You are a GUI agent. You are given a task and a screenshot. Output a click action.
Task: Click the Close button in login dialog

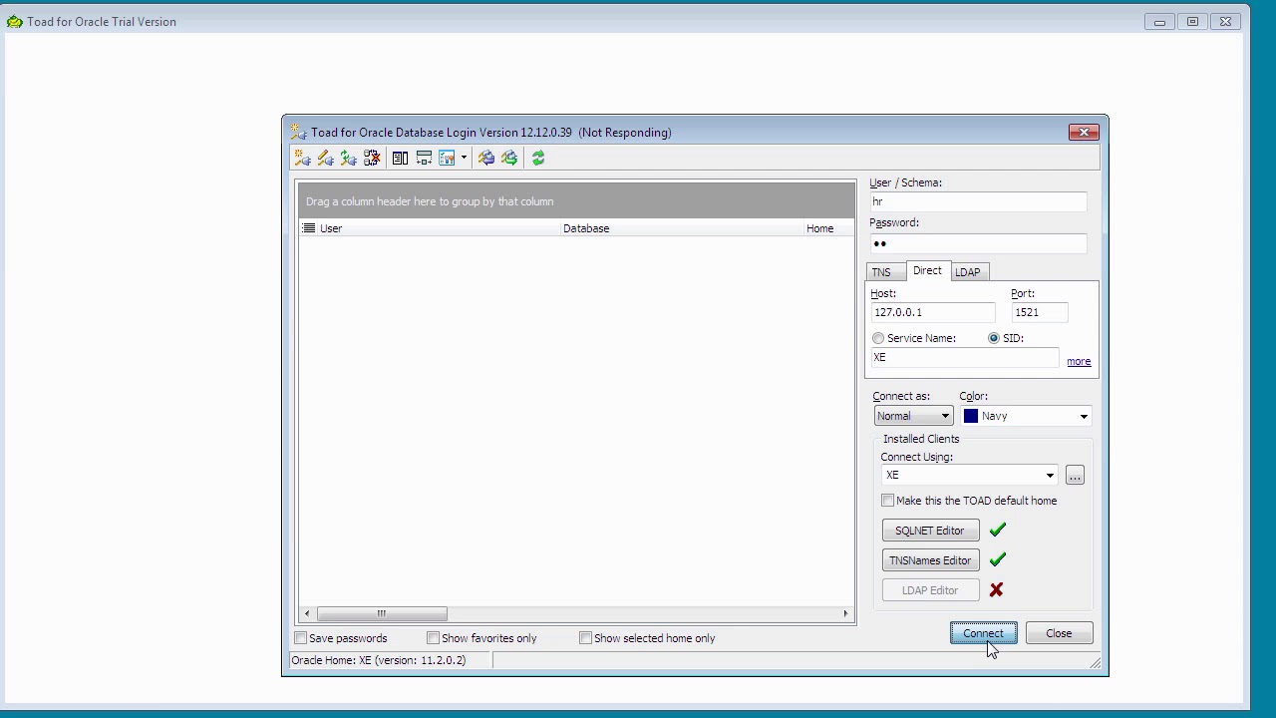pos(1059,633)
